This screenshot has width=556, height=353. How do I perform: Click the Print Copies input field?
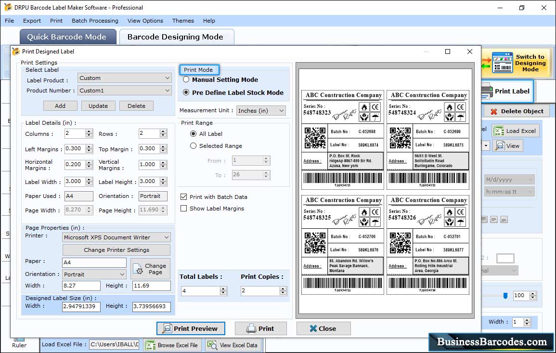[x=260, y=291]
